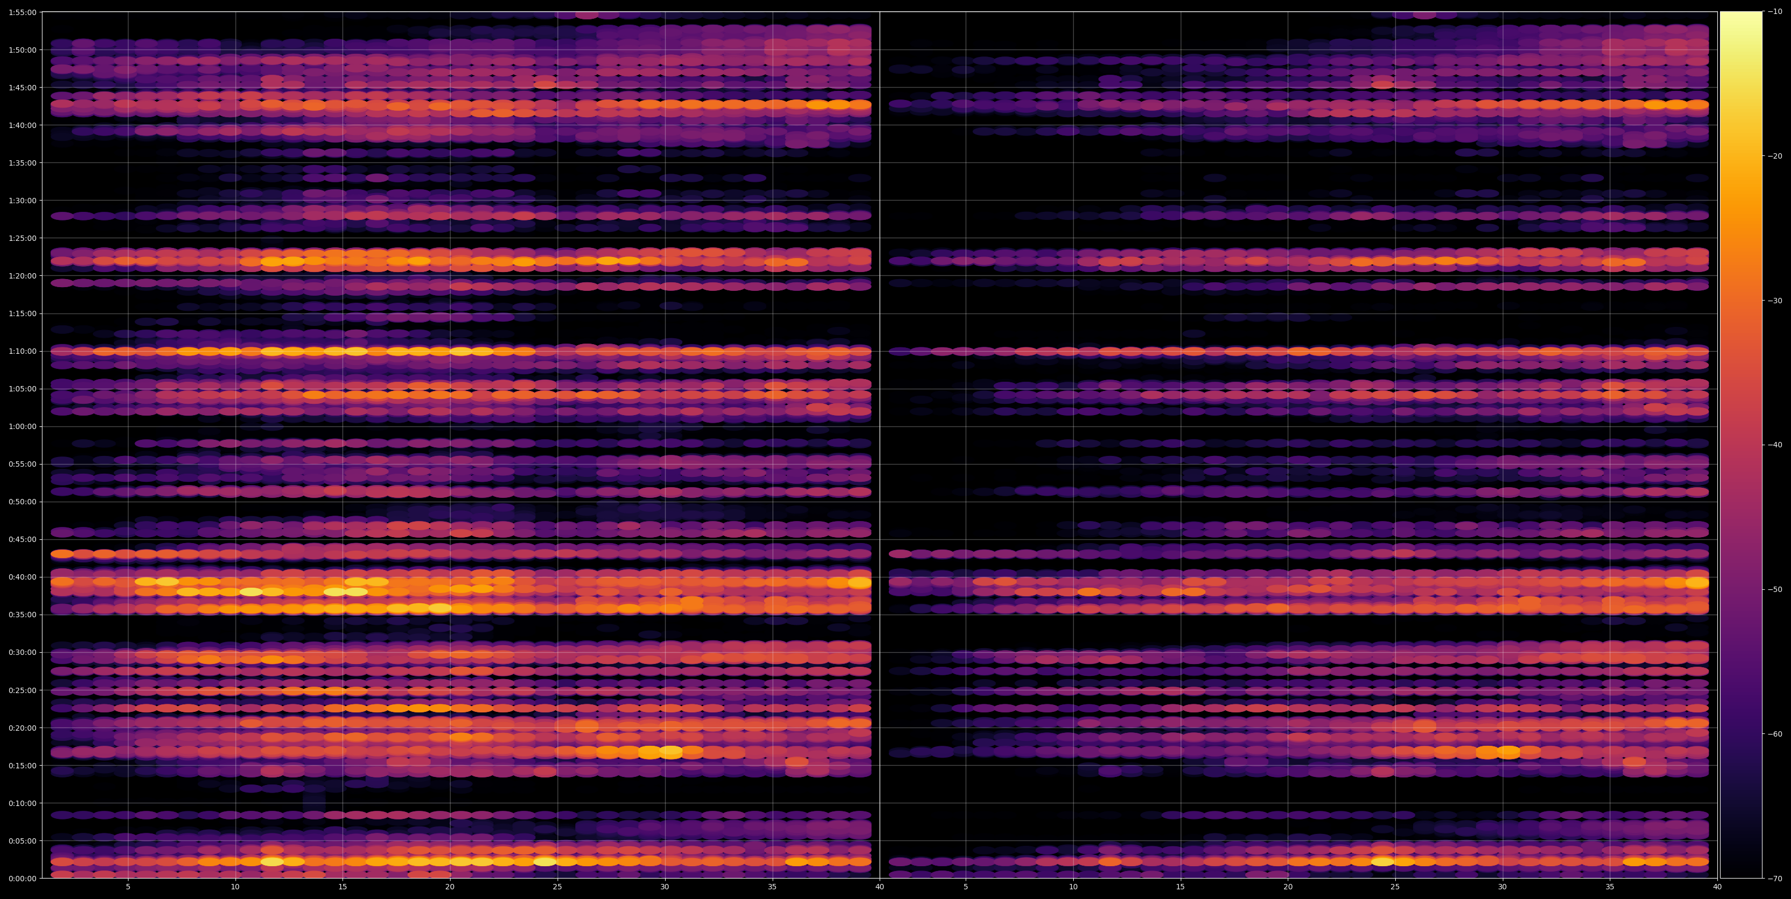Pick x-axis tick 20 under left heatmap

coord(450,887)
